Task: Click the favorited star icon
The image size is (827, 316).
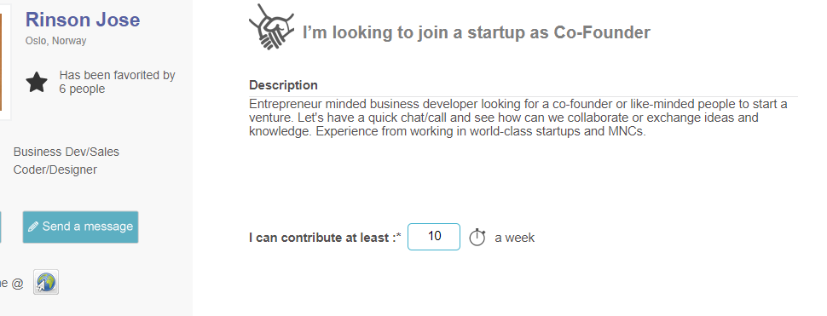Action: [x=37, y=83]
